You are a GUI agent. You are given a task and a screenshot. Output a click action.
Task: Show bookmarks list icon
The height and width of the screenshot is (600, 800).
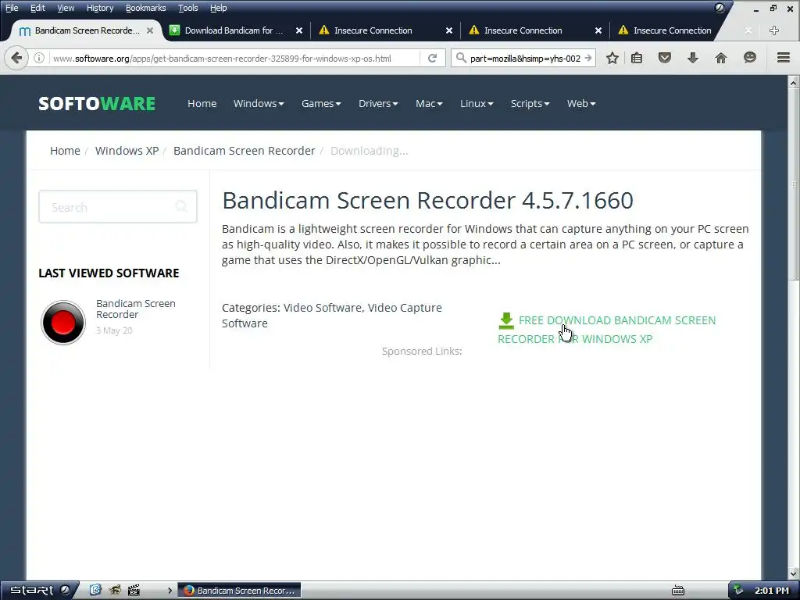(x=637, y=58)
